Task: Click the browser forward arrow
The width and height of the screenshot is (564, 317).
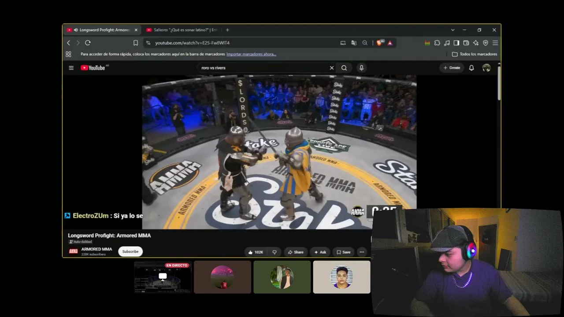Action: point(78,43)
